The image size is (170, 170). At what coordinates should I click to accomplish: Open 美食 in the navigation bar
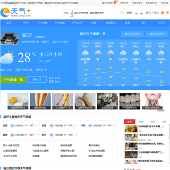click(127, 23)
